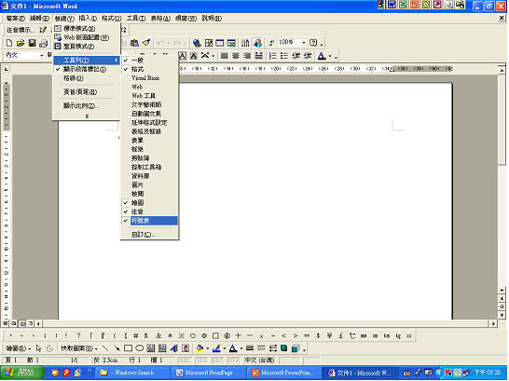Enable the 文字藝術師 toolbar
Screen dimensions: 509x381
pos(149,104)
